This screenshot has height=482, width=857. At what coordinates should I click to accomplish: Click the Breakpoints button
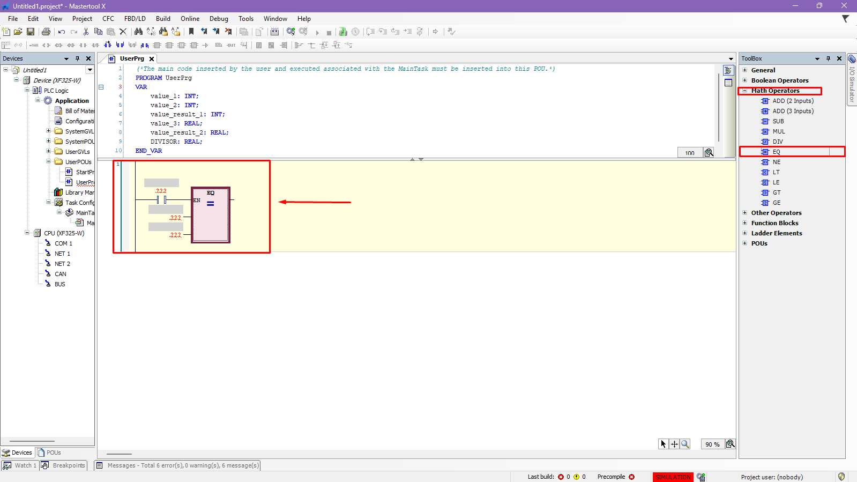64,465
